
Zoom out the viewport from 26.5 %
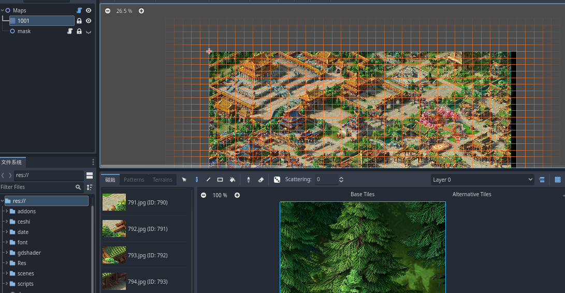pos(108,11)
